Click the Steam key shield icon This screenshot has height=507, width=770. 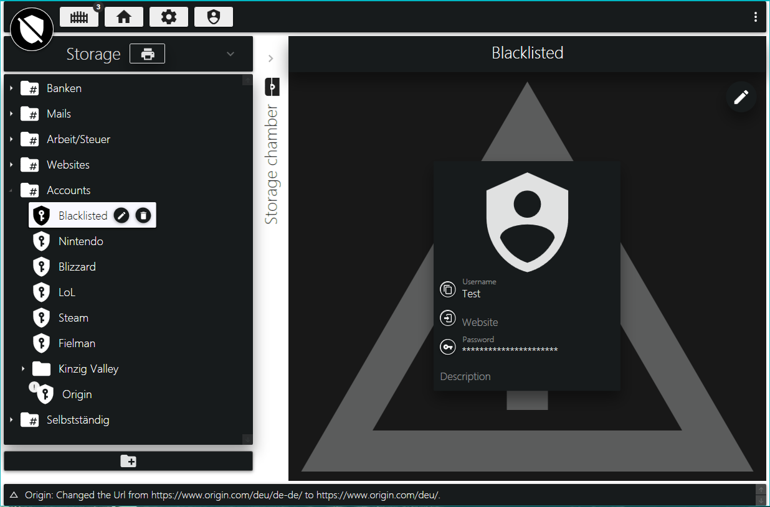click(41, 318)
